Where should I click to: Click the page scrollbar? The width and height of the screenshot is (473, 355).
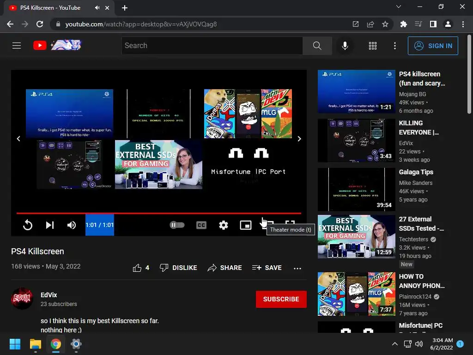[x=469, y=75]
